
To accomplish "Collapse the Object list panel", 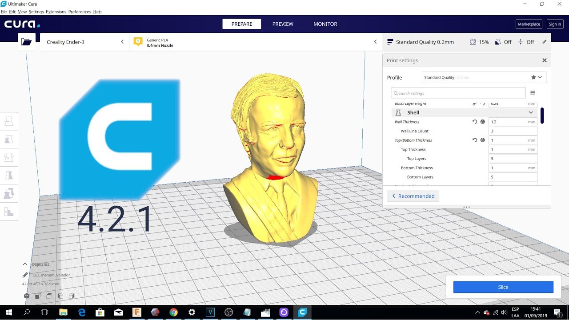I will pyautogui.click(x=25, y=264).
